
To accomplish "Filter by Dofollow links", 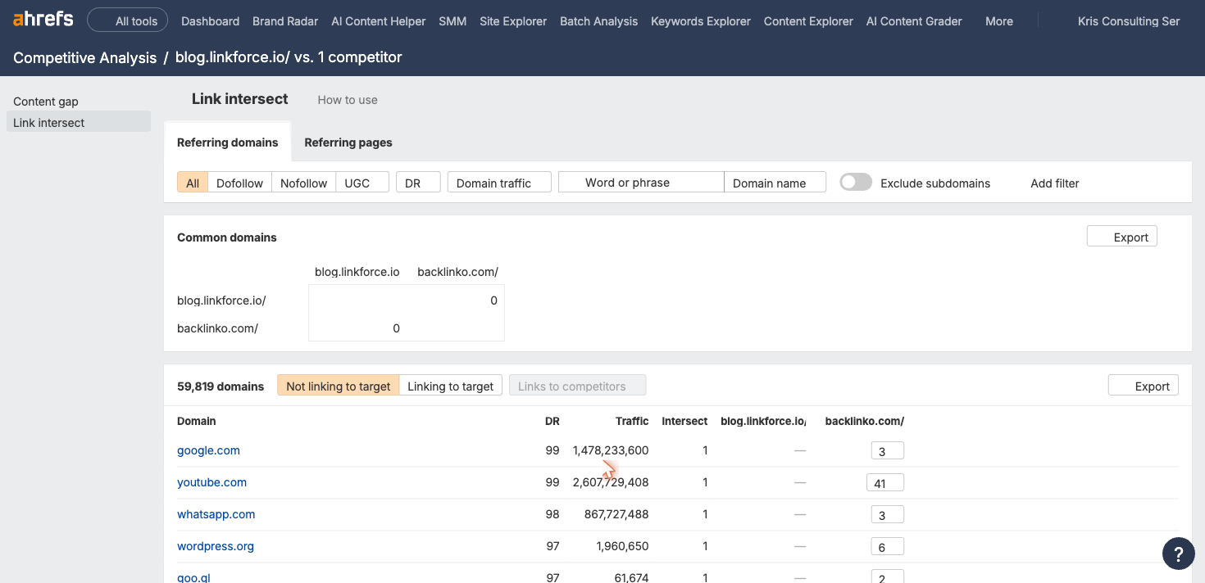I will point(239,183).
